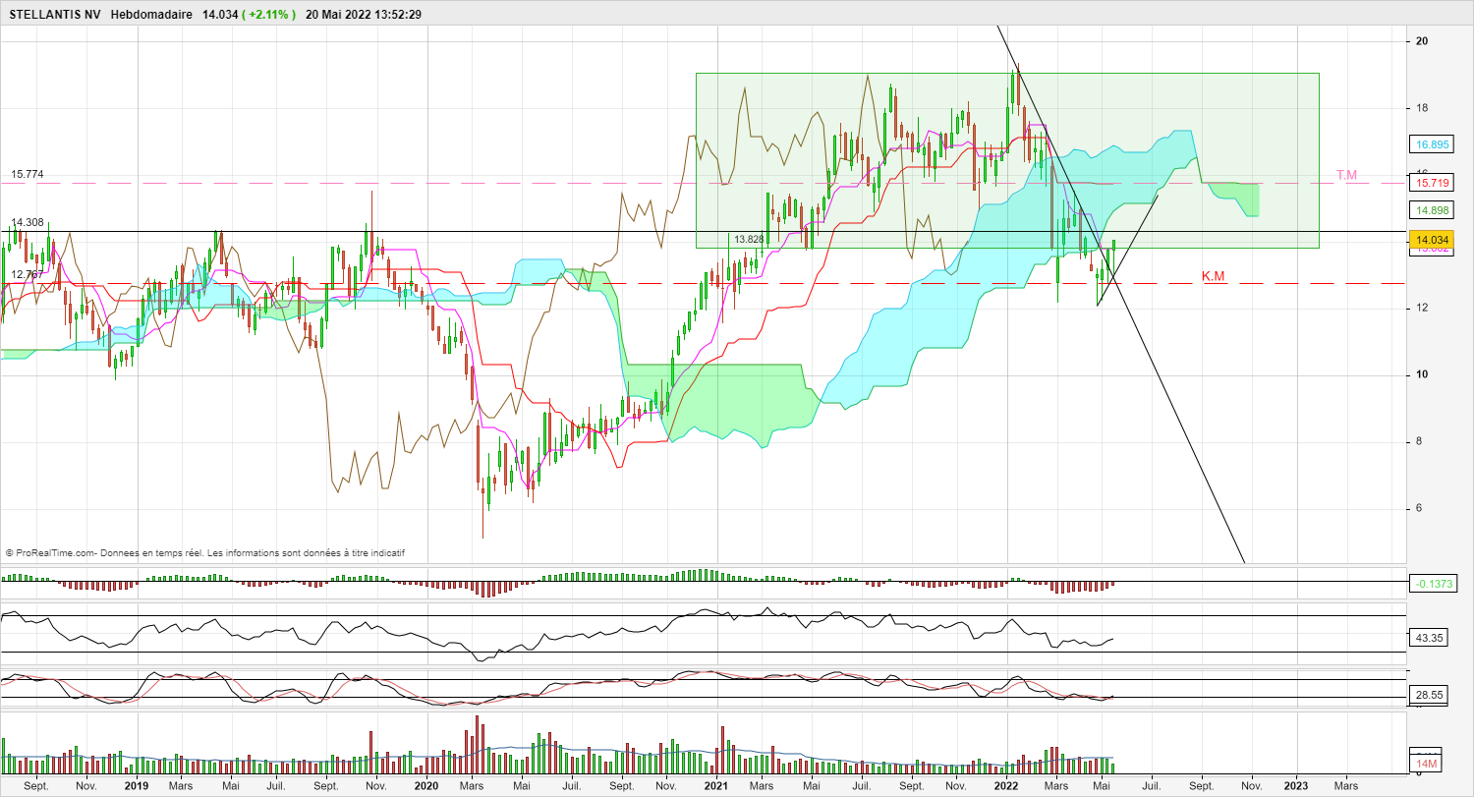Click the 18 tick on price axis
1474x797 pixels.
point(1421,108)
